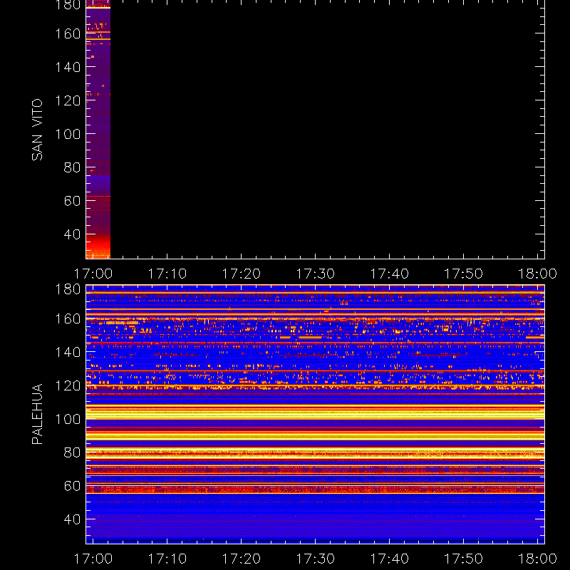Click the SAN VITO axis label
Image resolution: width=570 pixels, height=570 pixels.
(x=37, y=130)
